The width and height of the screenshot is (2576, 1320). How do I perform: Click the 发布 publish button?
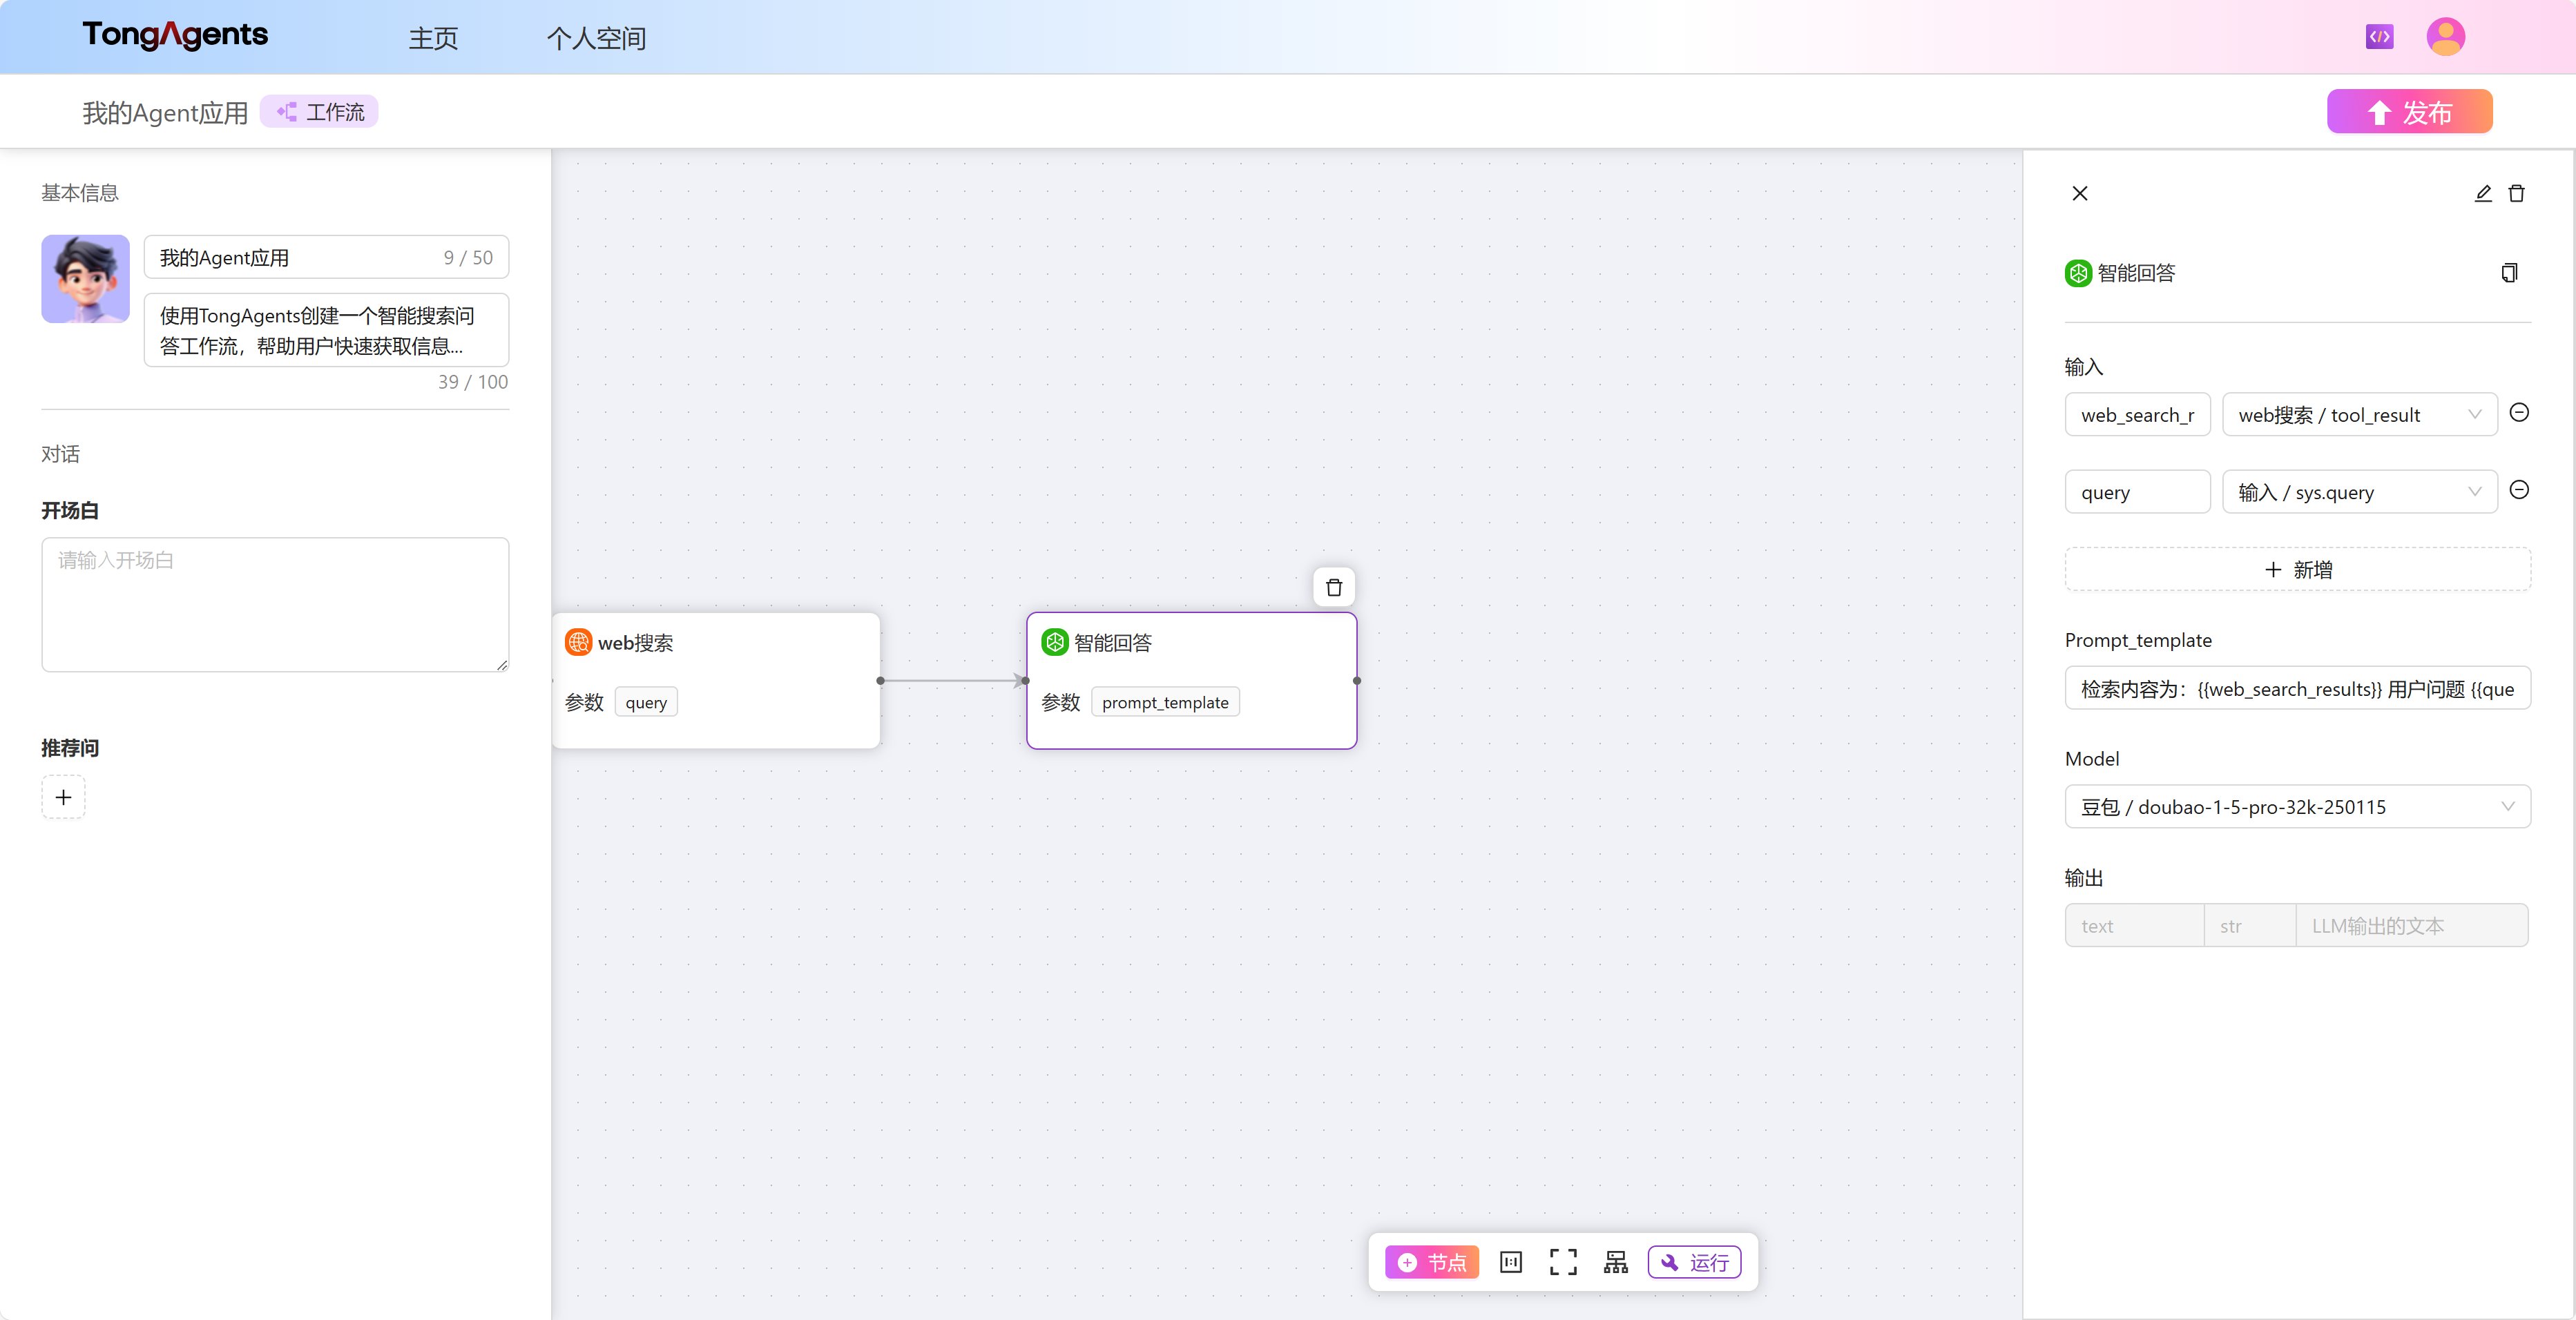[x=2409, y=112]
